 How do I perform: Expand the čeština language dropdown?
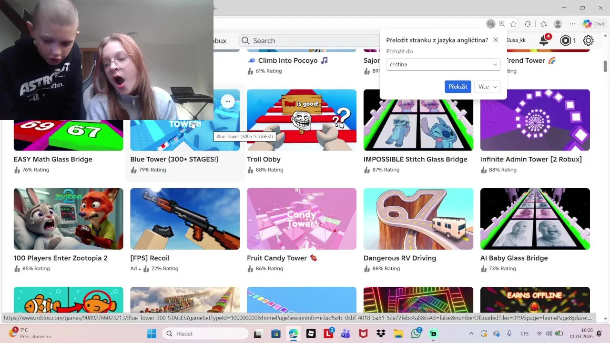[443, 64]
